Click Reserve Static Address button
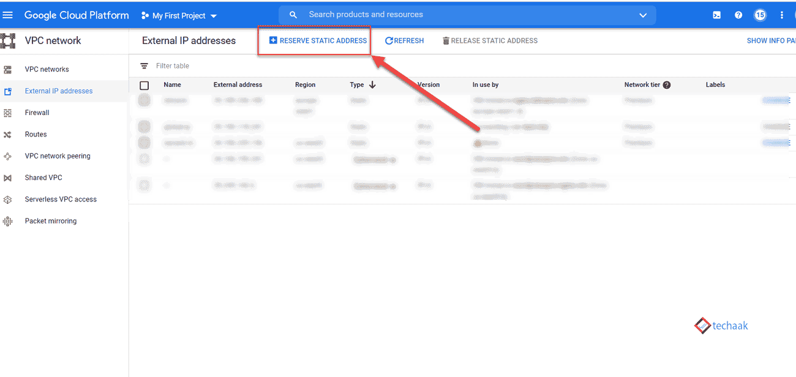Image resolution: width=796 pixels, height=377 pixels. tap(318, 41)
